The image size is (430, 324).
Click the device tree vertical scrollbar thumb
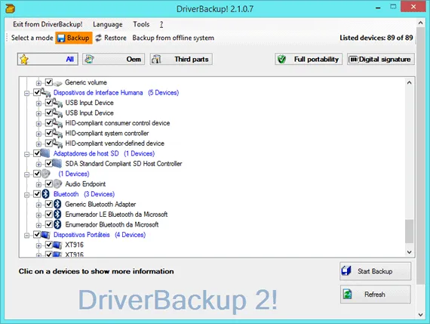(x=409, y=231)
